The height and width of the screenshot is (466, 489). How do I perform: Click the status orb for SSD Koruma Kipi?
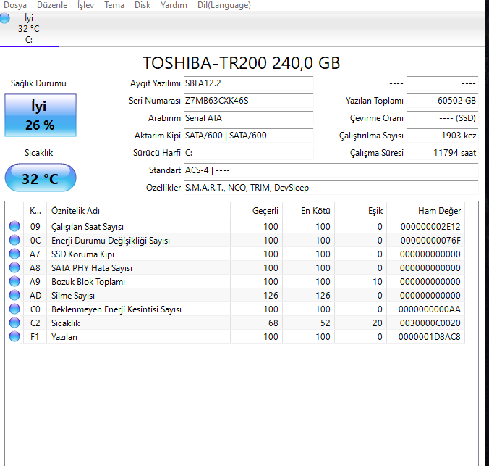[14, 254]
